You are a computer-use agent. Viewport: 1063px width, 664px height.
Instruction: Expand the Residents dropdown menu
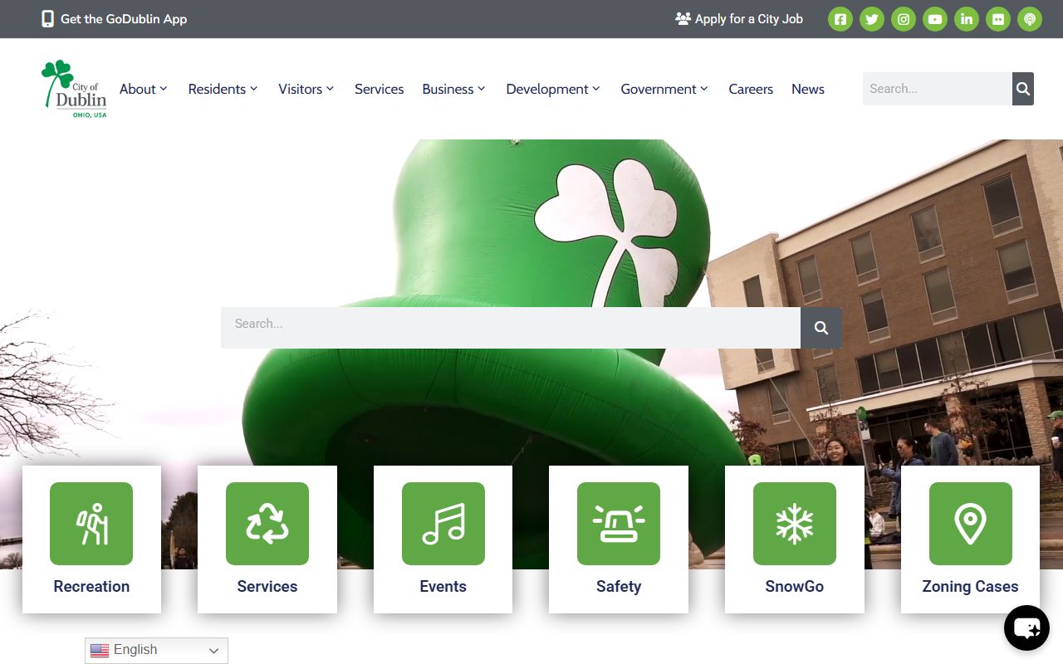[223, 89]
